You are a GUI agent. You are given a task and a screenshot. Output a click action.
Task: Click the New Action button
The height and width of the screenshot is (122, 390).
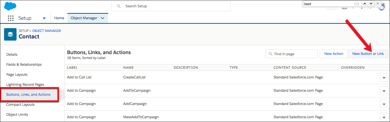pyautogui.click(x=334, y=54)
